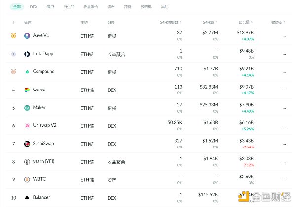Click the InstaDapp logo icon
296x207 pixels.
pyautogui.click(x=27, y=54)
